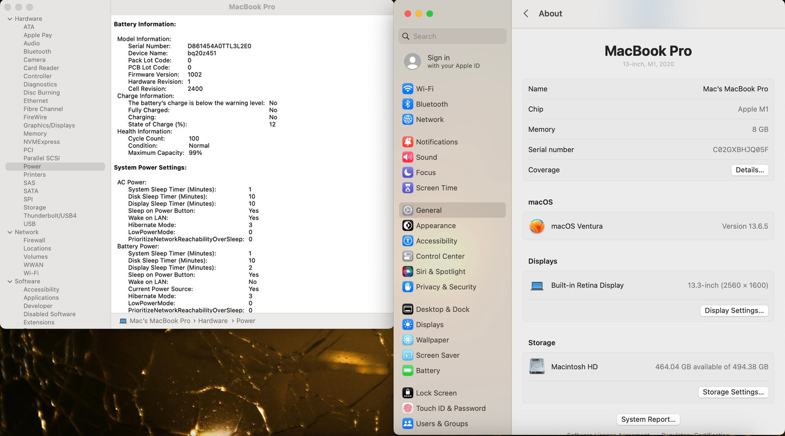Collapse the Network tree section

click(10, 232)
